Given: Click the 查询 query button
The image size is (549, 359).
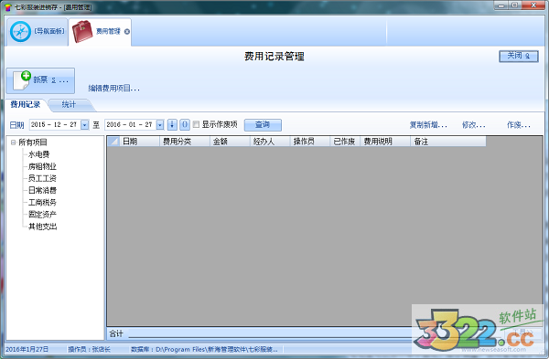Looking at the screenshot, I should (263, 125).
